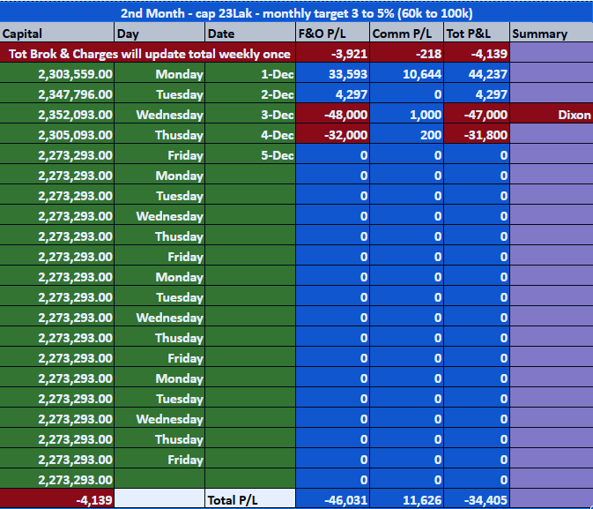Viewport: 593px width, 509px height.
Task: Click the 4,297 cell in F&O P/L column
Action: click(x=332, y=94)
